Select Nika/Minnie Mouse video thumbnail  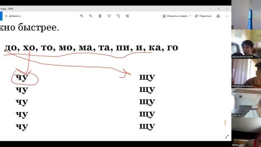pyautogui.click(x=246, y=73)
